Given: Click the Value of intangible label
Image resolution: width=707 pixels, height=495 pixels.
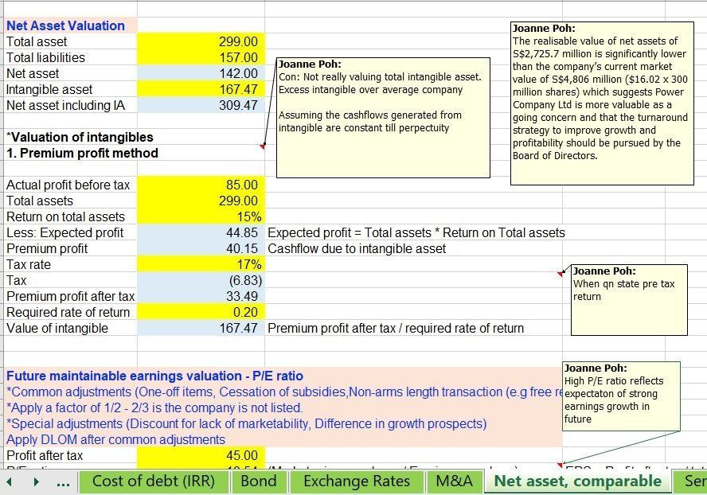Looking at the screenshot, I should click(x=57, y=328).
